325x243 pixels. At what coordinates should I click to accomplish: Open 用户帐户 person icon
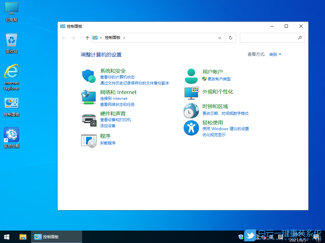click(x=191, y=76)
